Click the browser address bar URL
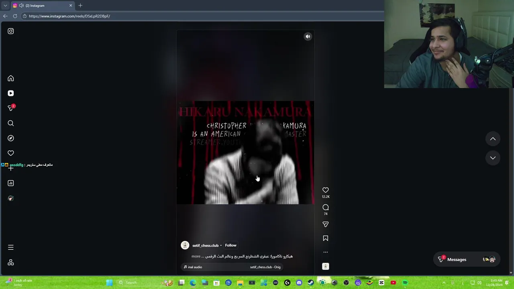 click(69, 16)
